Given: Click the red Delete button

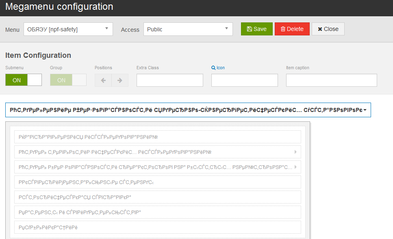Looking at the screenshot, I should 292,29.
